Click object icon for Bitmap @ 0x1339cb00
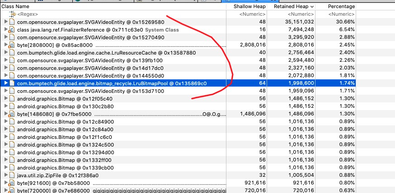This screenshot has width=395, height=193. [12, 168]
